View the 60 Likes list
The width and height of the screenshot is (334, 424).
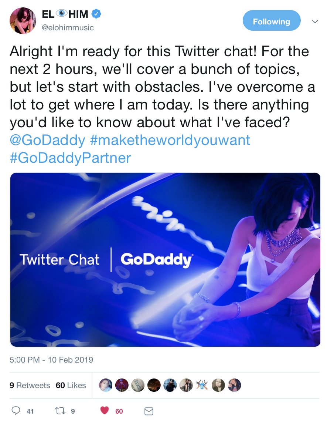click(x=71, y=385)
